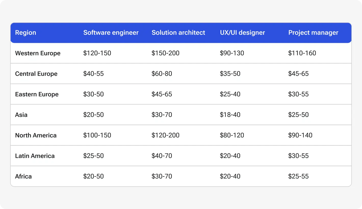
Task: Select the Western Europe row label
Action: pyautogui.click(x=38, y=53)
